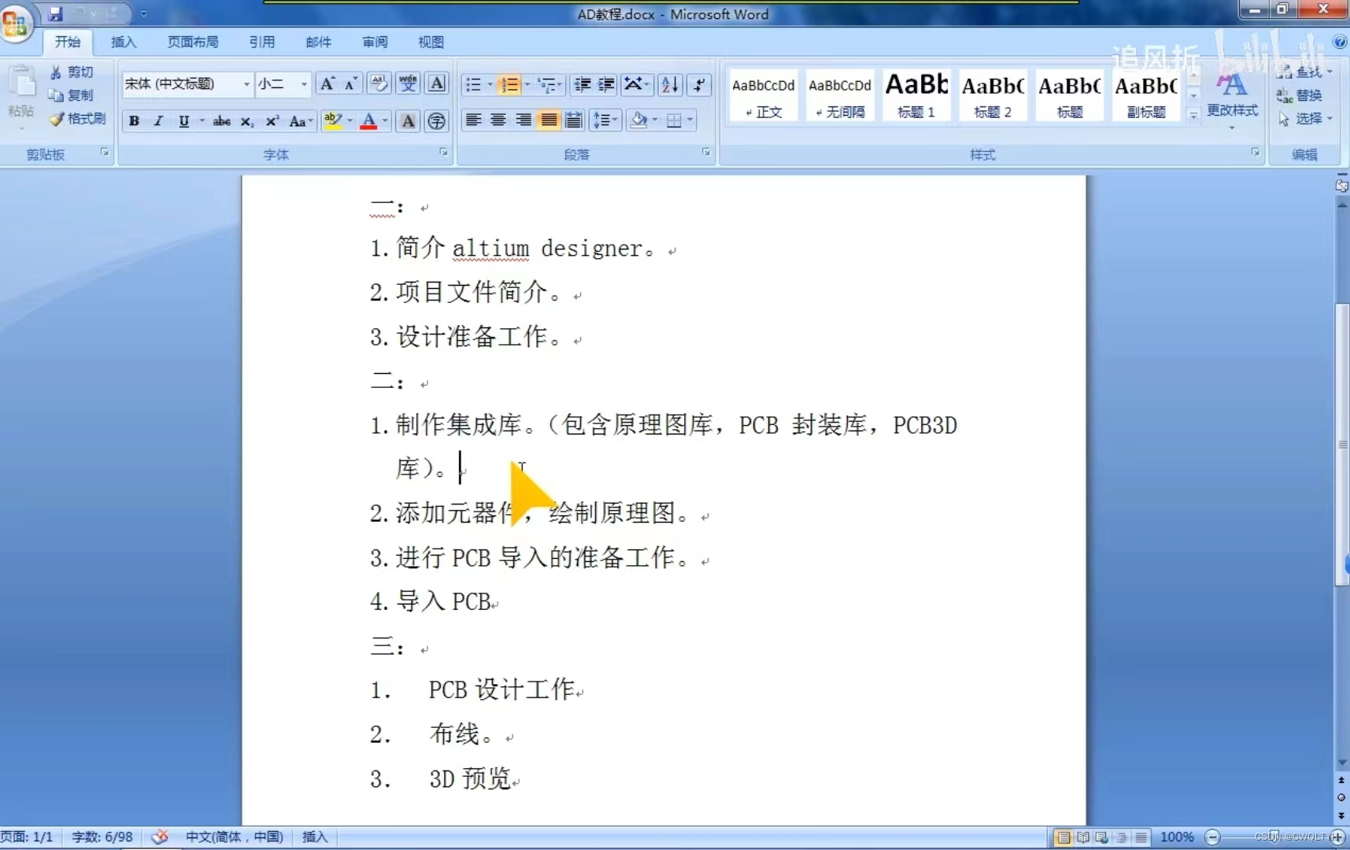Zoom out with the minus button
This screenshot has height=850, width=1350.
click(1213, 837)
